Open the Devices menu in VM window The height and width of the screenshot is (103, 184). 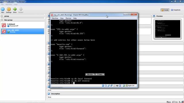[x=68, y=18]
